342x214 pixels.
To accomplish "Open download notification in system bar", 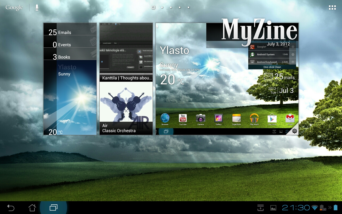I will pyautogui.click(x=261, y=208).
